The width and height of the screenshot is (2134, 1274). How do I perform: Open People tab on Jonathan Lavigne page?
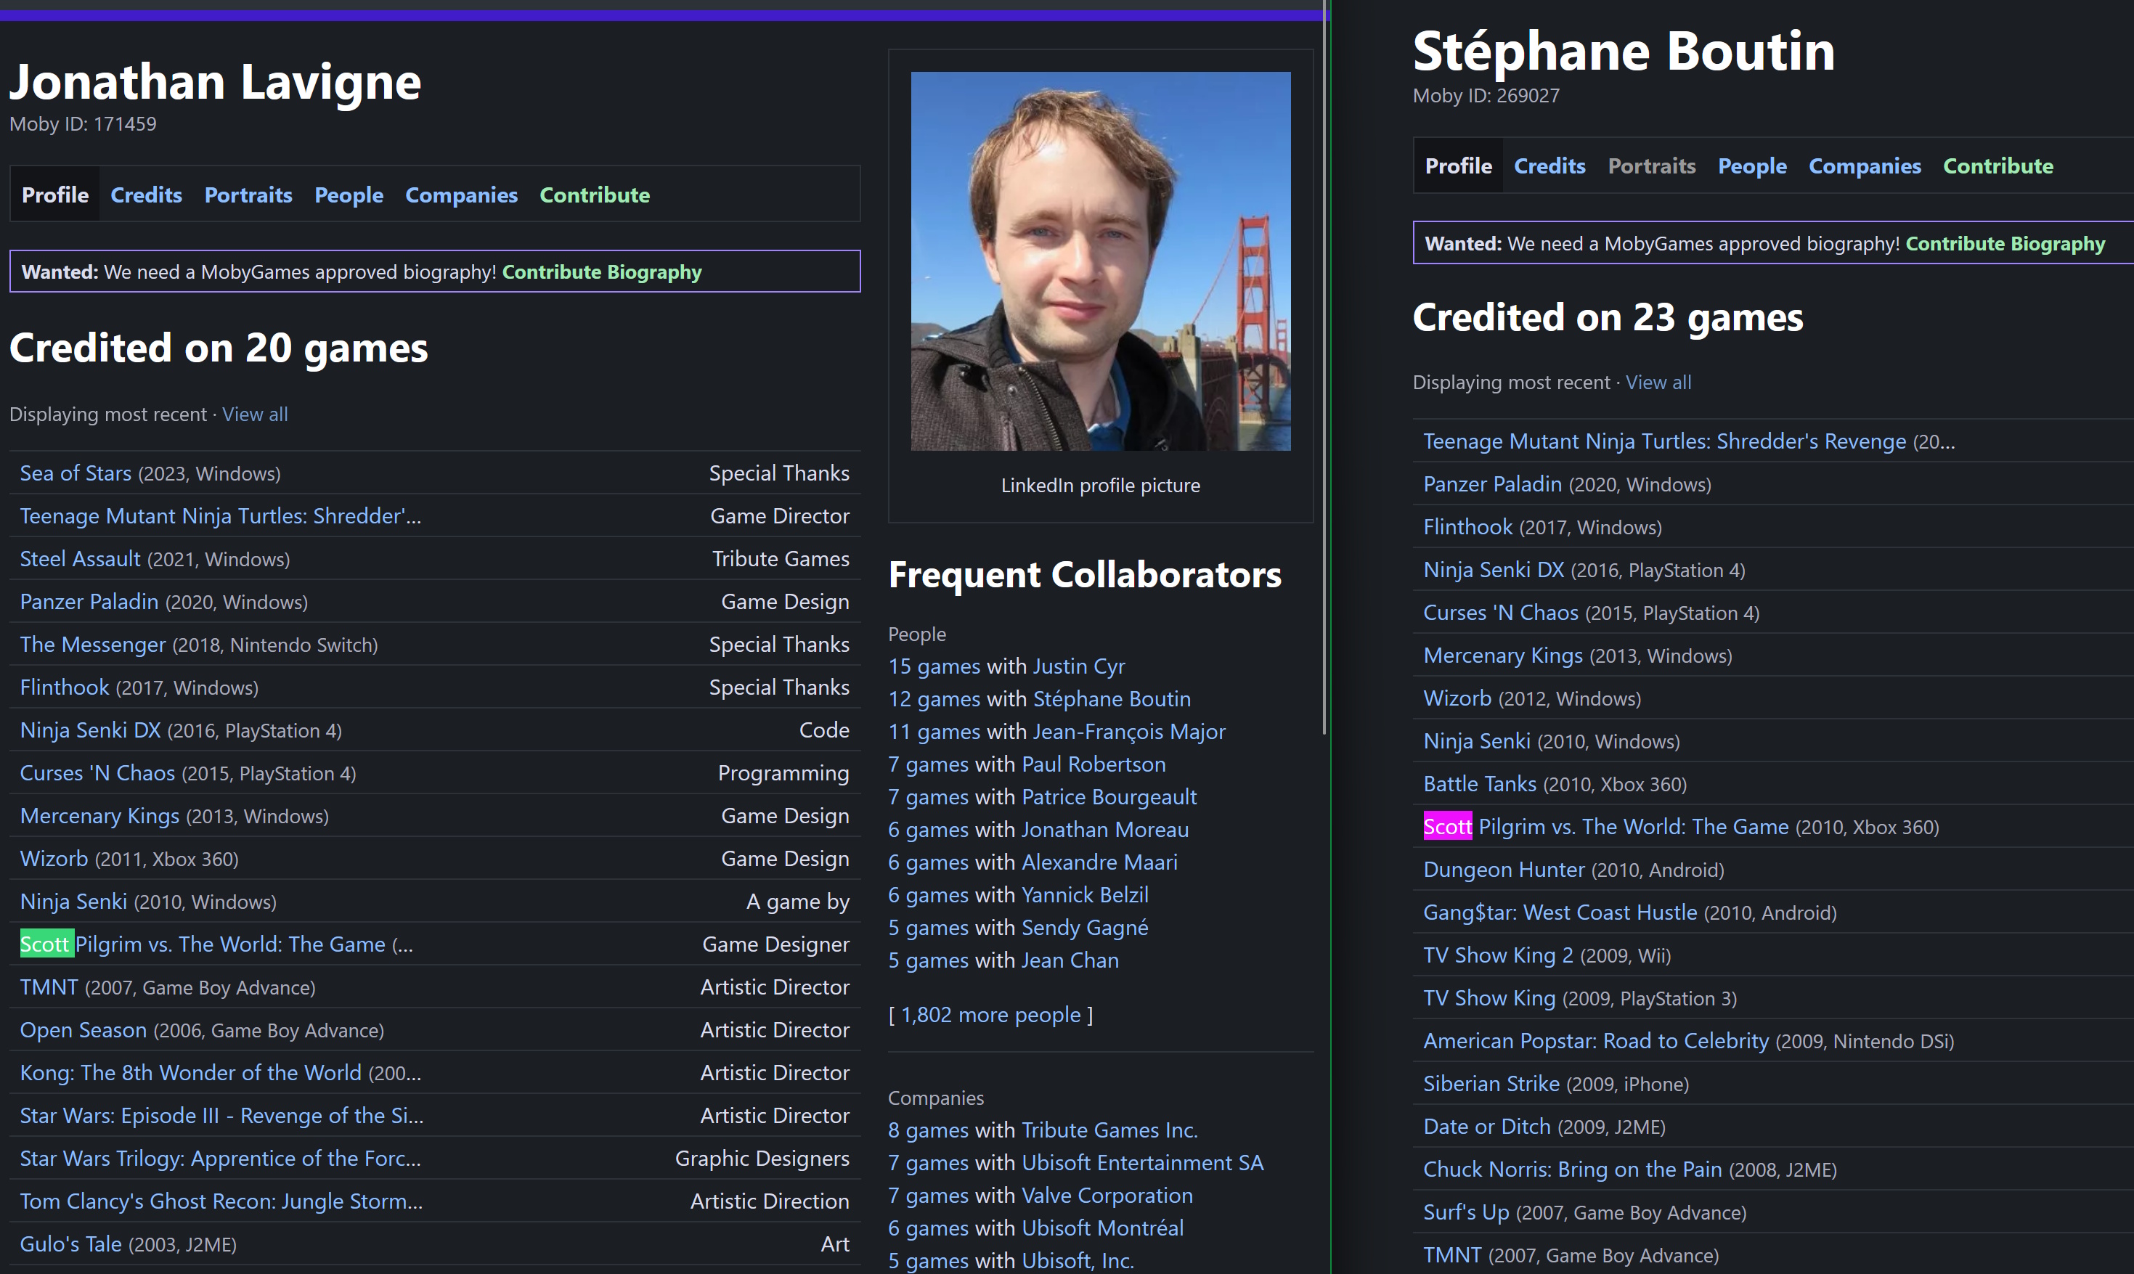[x=349, y=195]
